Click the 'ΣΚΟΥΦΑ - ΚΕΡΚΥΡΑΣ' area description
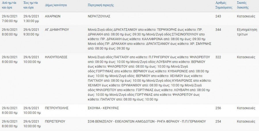 point(103,108)
